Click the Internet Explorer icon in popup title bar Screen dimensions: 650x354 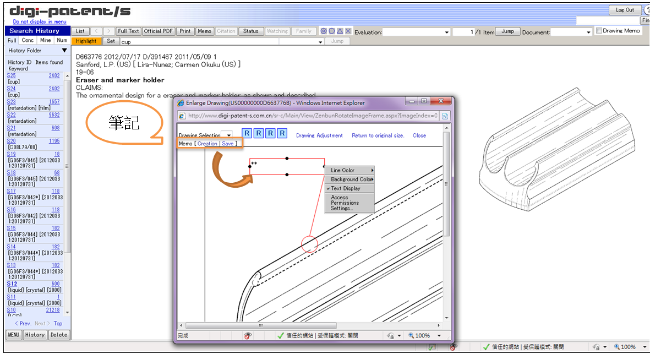[181, 103]
